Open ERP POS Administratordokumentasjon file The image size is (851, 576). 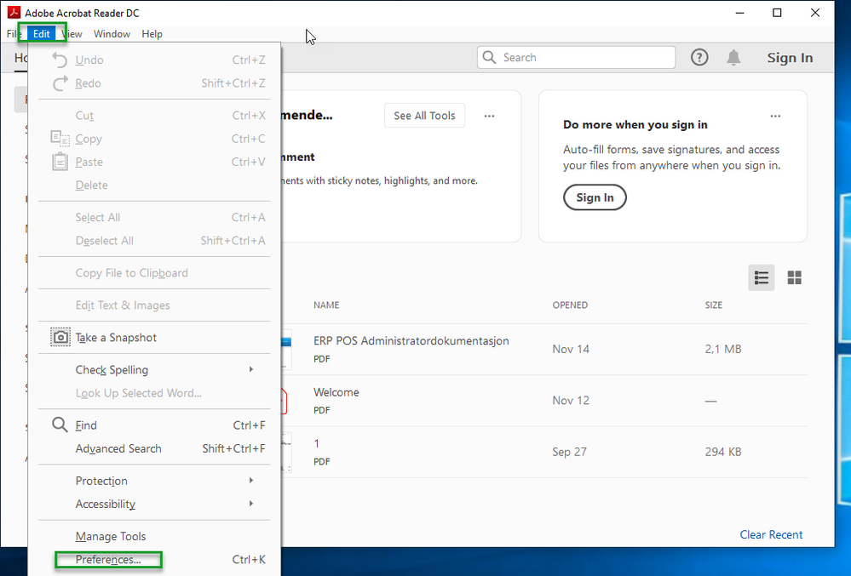pos(411,341)
